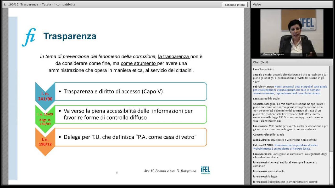The width and height of the screenshot is (335, 188).
Task: Open the webcam video of Daniela Bolognino
Action: click(x=292, y=33)
